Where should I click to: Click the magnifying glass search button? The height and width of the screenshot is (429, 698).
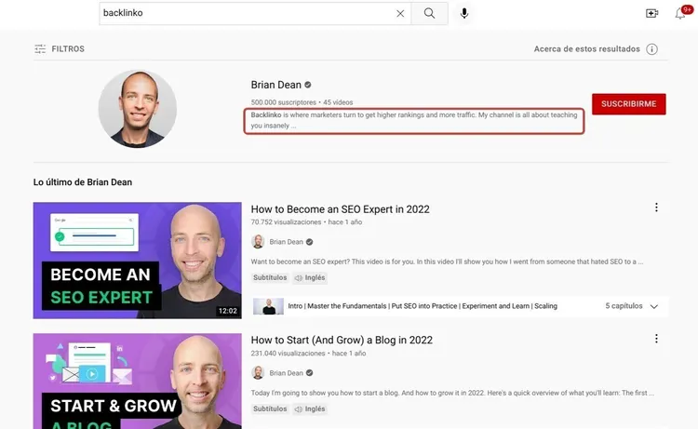[x=430, y=13]
